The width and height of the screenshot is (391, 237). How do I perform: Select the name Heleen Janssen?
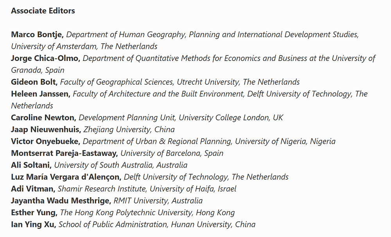pyautogui.click(x=40, y=94)
